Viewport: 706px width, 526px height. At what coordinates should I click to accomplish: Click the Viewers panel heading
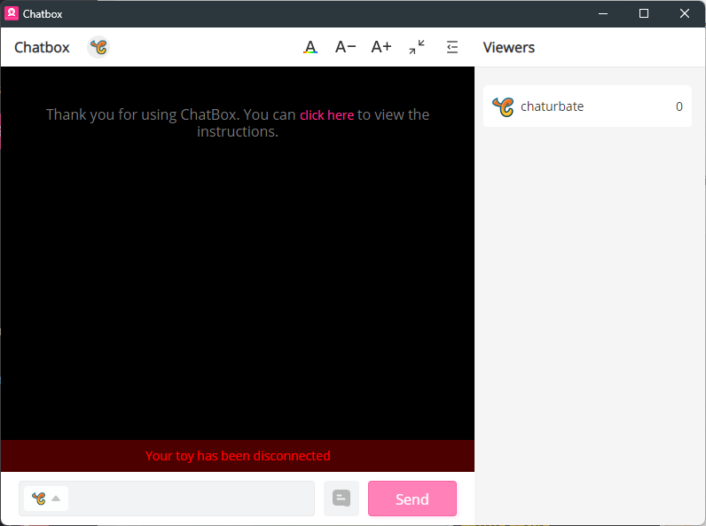508,48
